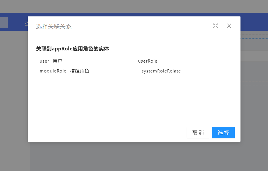Viewport: 268px width, 171px height.
Task: Click the heading 关联到appRole应用角色的实体
Action: pyautogui.click(x=73, y=49)
